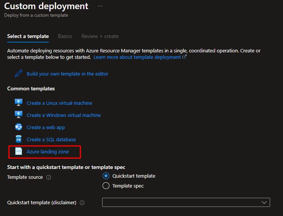Switch to the Basics tab

(x=65, y=36)
